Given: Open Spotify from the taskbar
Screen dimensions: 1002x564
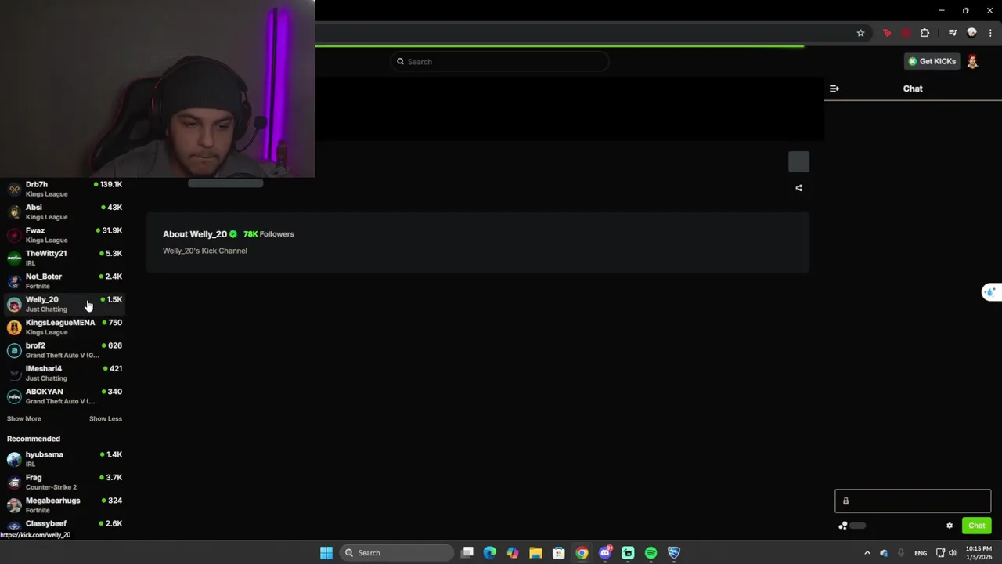Looking at the screenshot, I should [x=651, y=553].
